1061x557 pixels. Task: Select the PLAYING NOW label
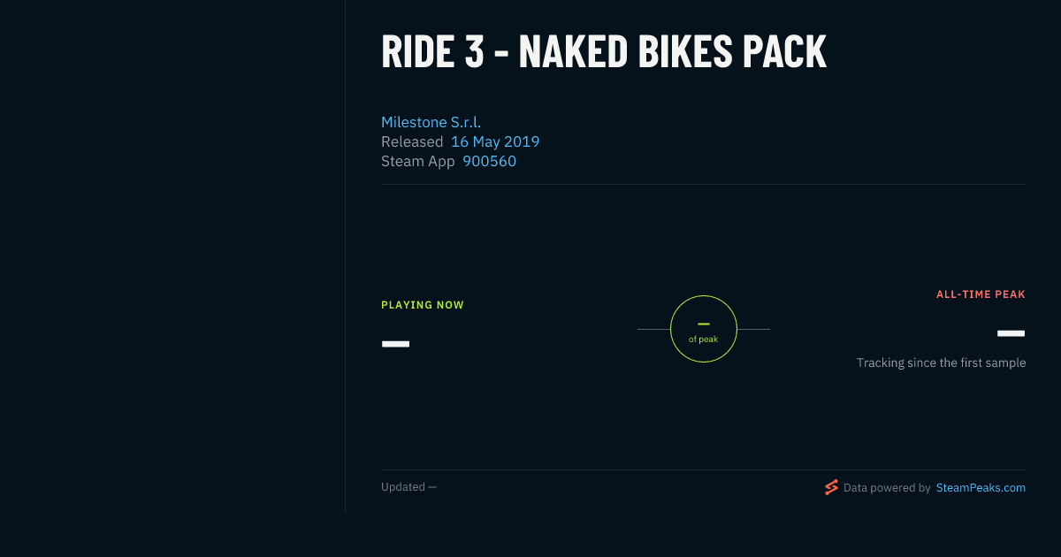(x=423, y=305)
